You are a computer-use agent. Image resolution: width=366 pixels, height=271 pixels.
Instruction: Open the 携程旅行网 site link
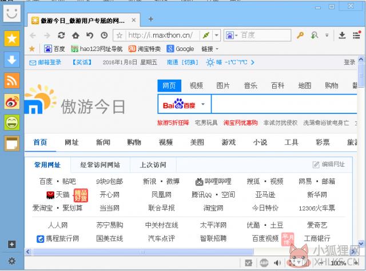click(x=58, y=238)
